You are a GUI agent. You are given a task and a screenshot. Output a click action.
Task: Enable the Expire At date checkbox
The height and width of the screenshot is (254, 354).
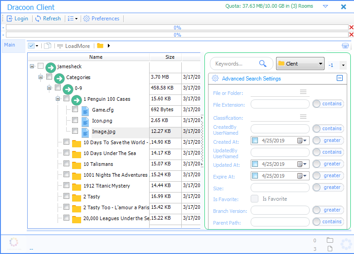(x=255, y=176)
